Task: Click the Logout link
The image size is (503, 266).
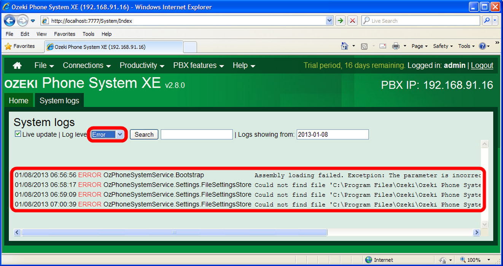Action: click(x=482, y=65)
